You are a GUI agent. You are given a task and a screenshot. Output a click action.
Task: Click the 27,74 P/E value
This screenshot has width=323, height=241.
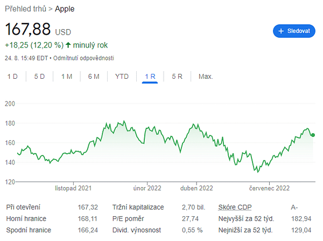[190, 219]
